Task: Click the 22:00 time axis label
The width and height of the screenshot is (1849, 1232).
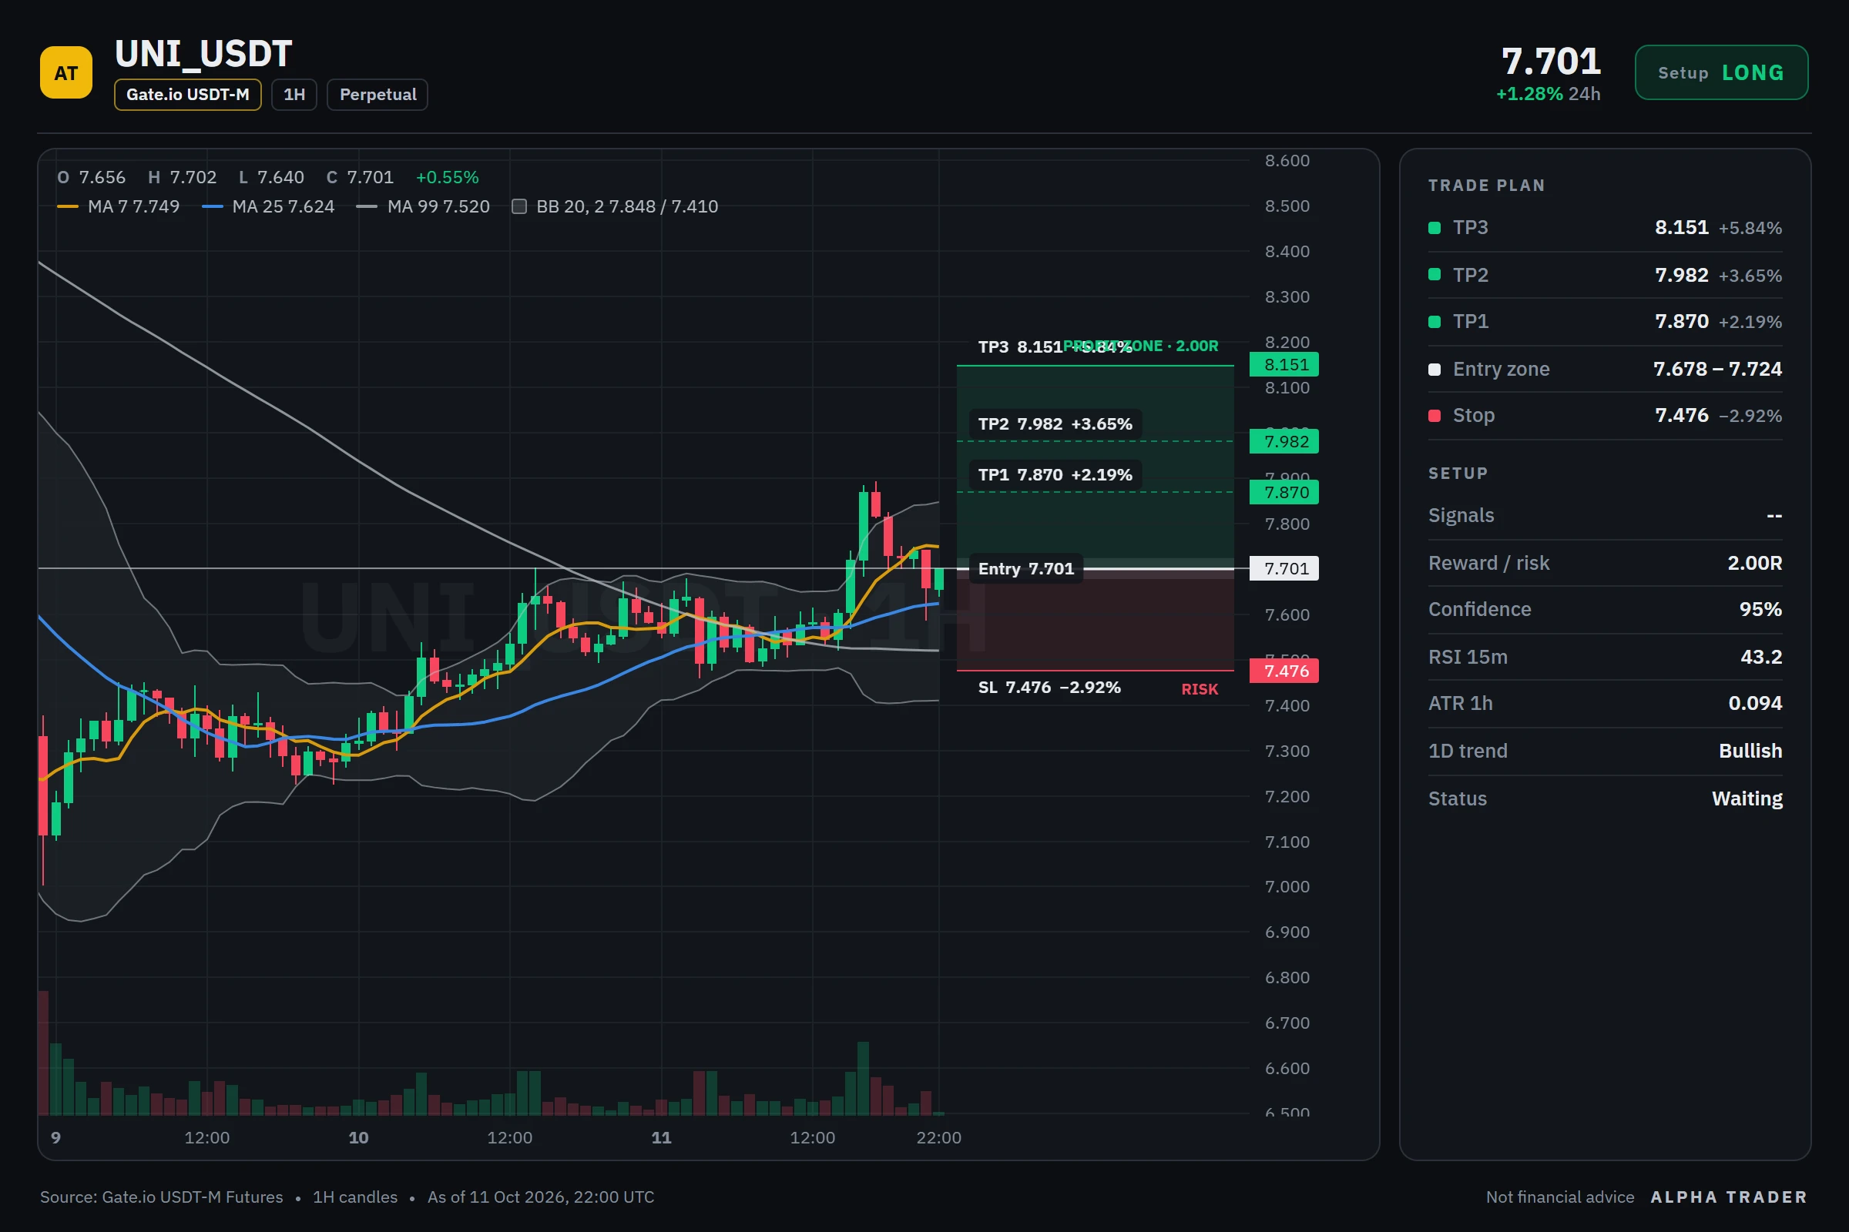Action: click(x=938, y=1138)
